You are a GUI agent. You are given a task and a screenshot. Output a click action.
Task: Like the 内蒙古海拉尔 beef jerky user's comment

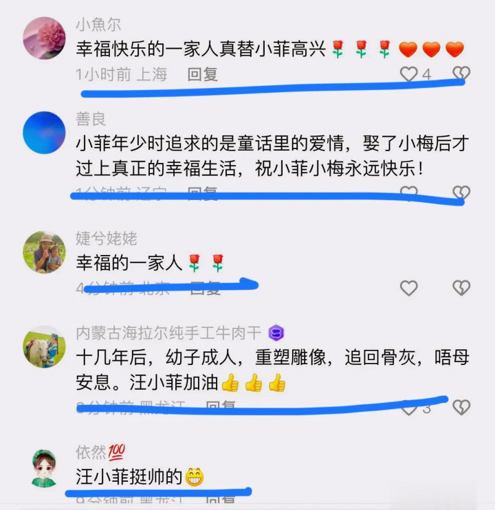click(408, 408)
